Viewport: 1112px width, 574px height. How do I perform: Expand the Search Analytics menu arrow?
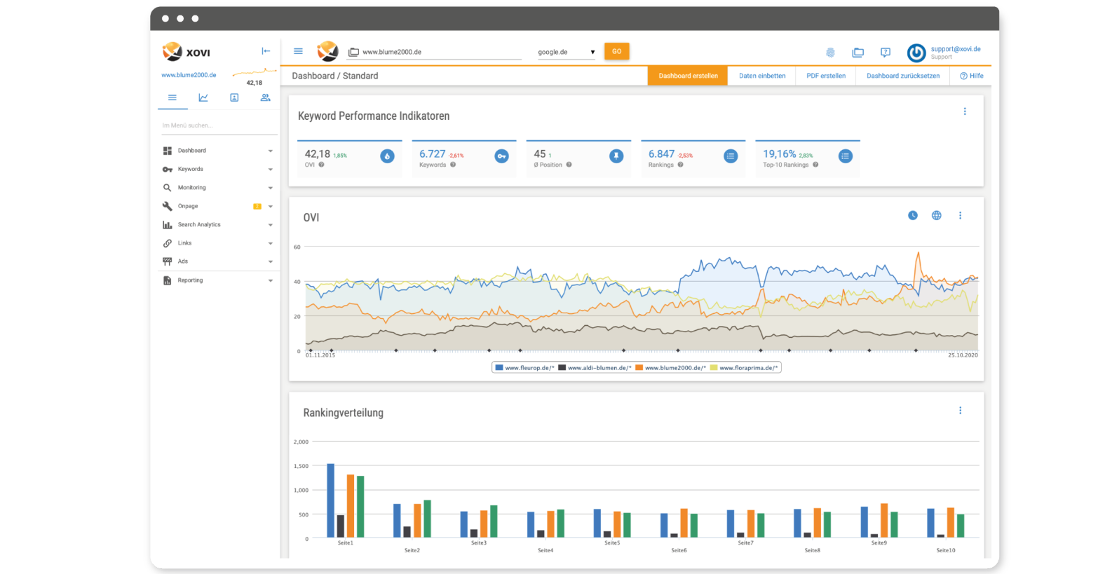(271, 225)
